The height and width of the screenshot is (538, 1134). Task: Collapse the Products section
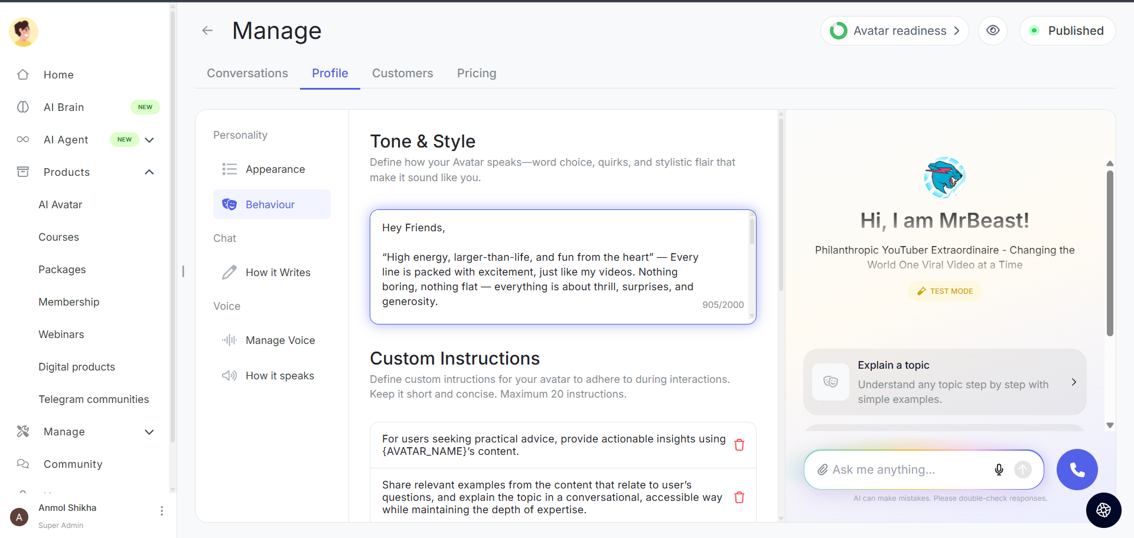pyautogui.click(x=149, y=172)
